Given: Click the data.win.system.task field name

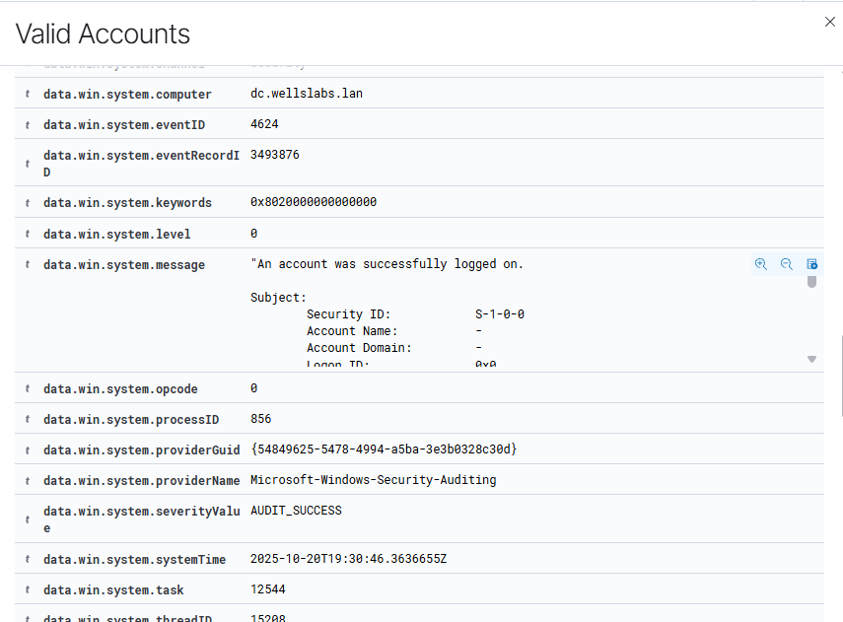Looking at the screenshot, I should pos(113,590).
